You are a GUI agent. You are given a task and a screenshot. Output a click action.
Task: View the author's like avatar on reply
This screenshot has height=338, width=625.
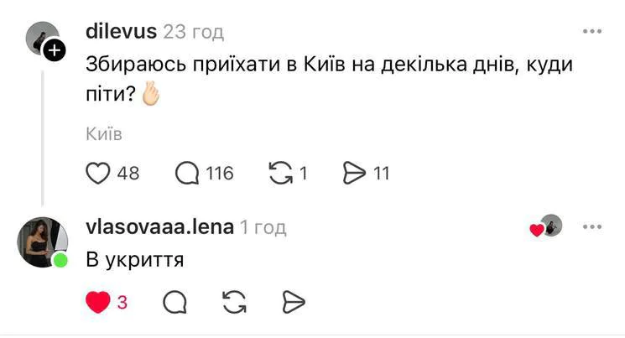[x=549, y=226]
